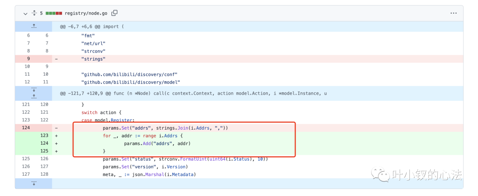Open the registry/node.go file link
The height and width of the screenshot is (196, 478).
point(87,13)
